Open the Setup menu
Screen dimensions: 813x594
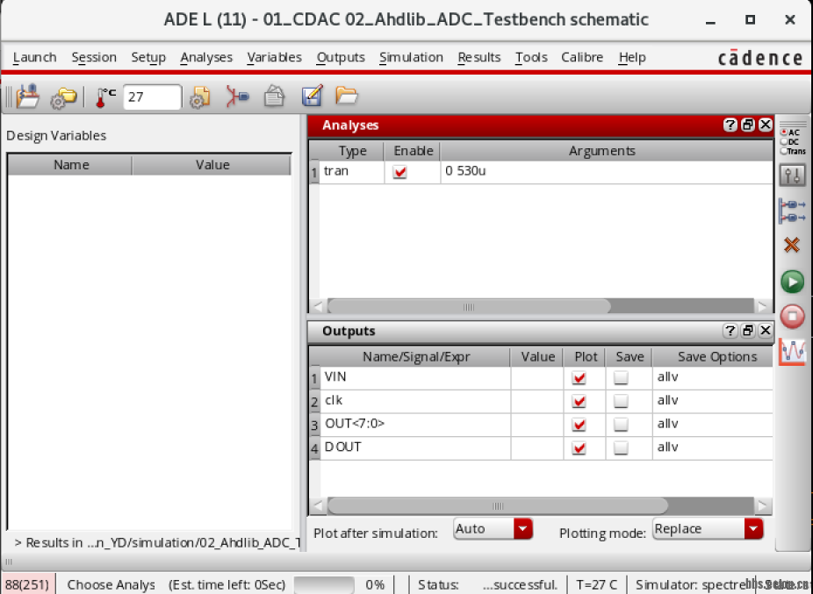tap(148, 57)
